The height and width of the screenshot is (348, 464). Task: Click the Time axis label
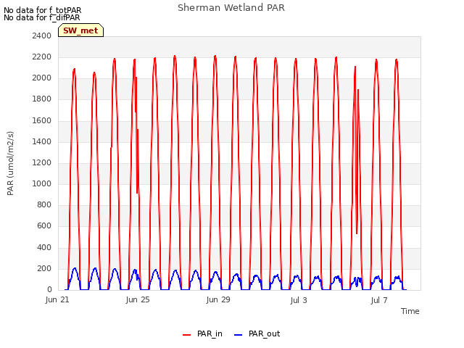click(x=410, y=311)
